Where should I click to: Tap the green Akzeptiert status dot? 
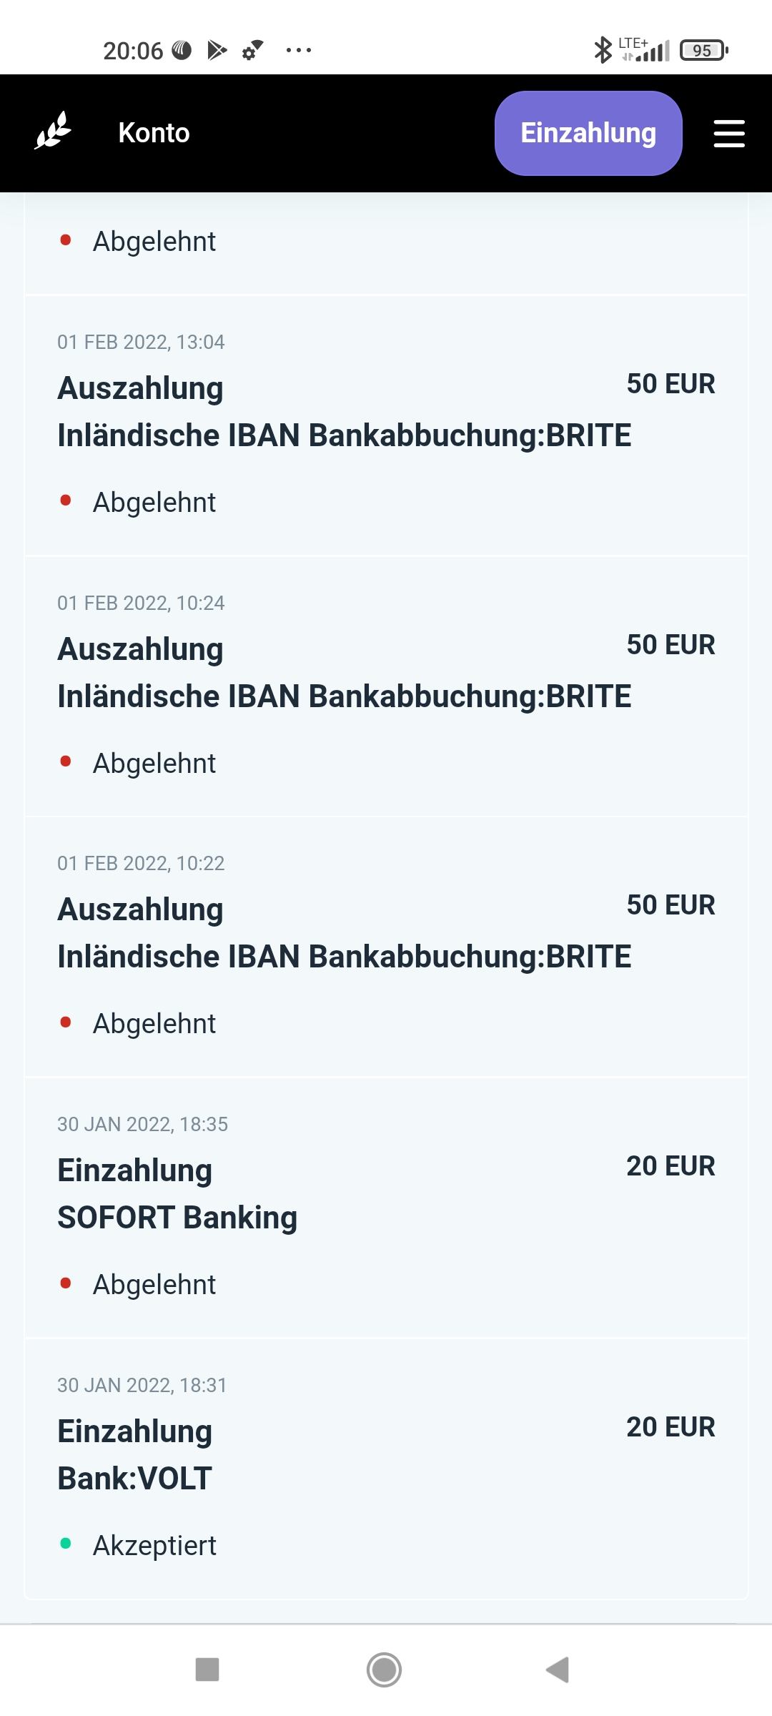point(66,1544)
